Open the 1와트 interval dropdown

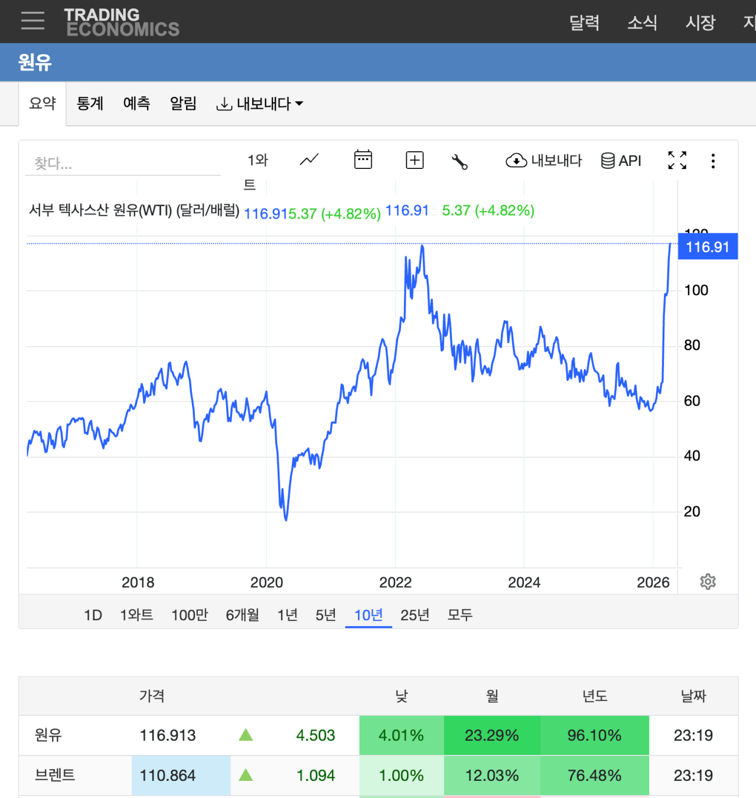258,161
